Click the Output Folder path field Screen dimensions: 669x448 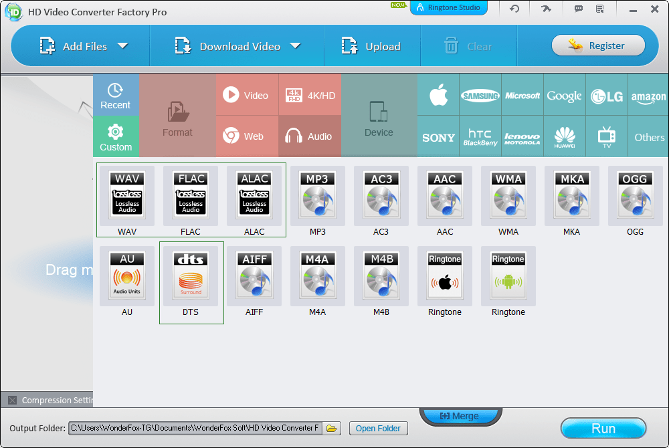coord(195,428)
